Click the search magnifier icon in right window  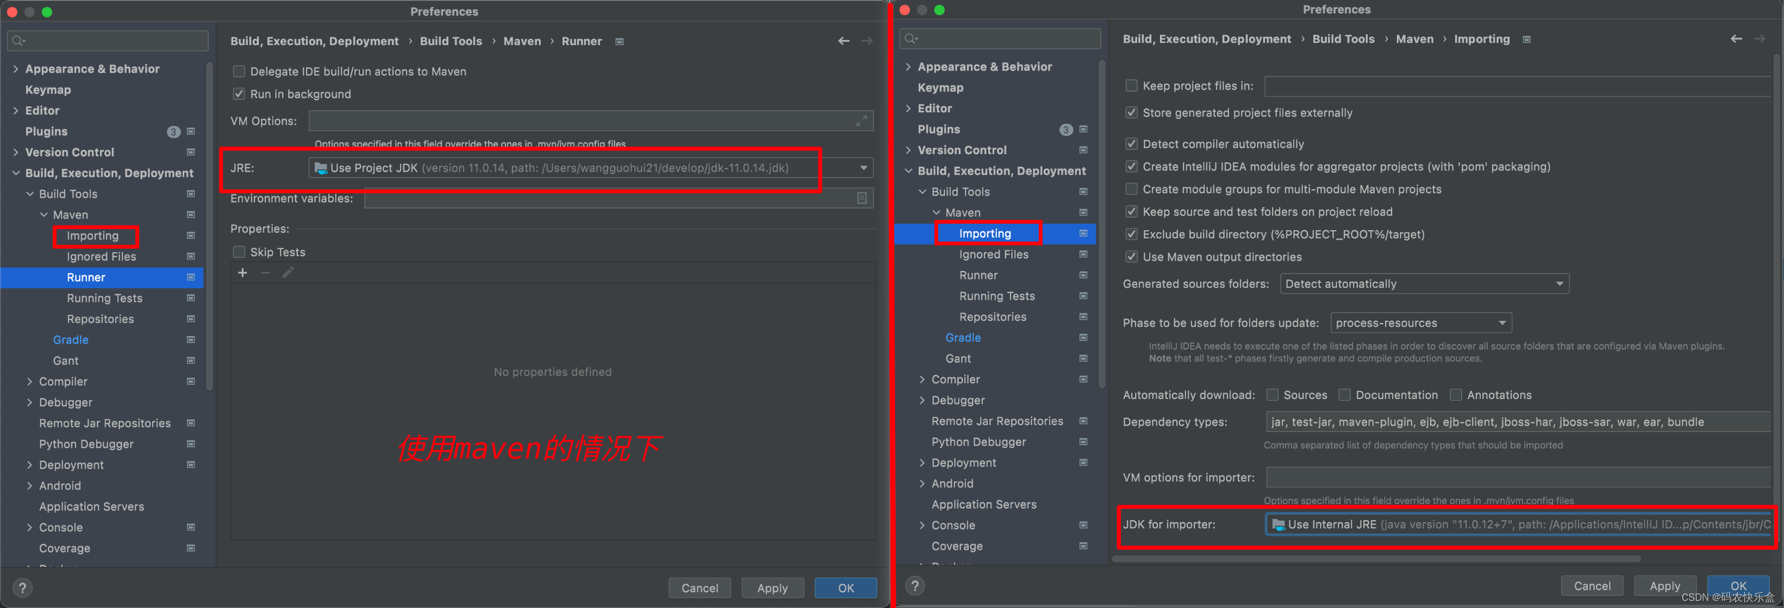pyautogui.click(x=912, y=39)
